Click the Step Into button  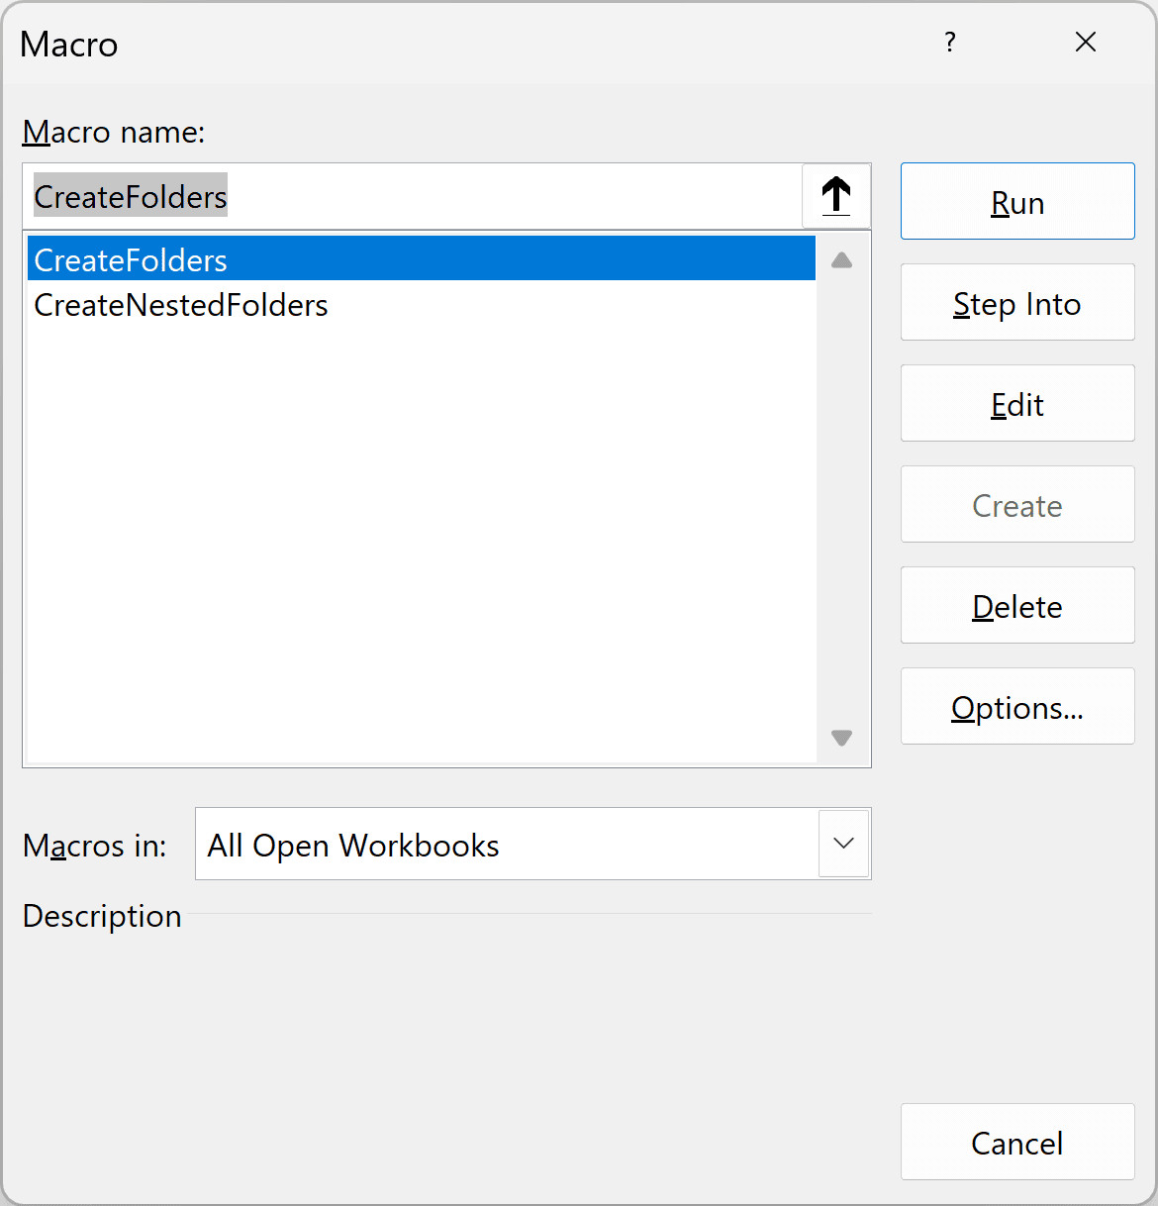click(x=1016, y=302)
